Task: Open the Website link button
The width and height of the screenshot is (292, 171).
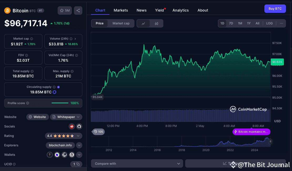Action: [x=37, y=117]
